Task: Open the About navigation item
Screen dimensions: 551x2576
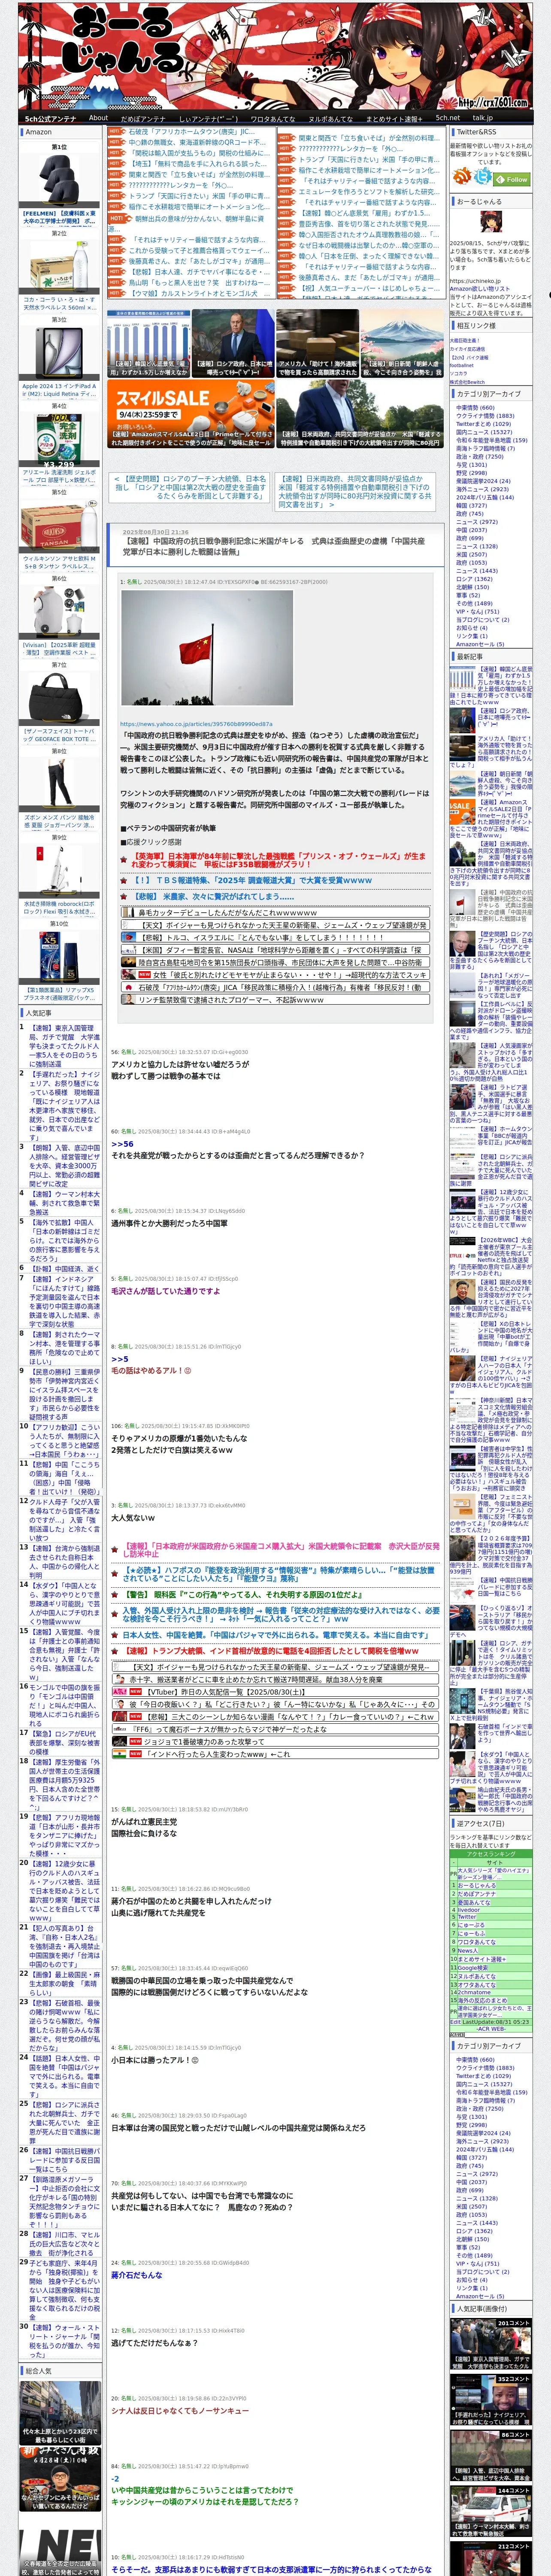Action: 98,118
